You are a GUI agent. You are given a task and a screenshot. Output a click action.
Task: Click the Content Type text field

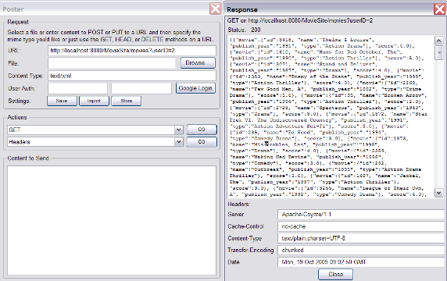point(132,76)
